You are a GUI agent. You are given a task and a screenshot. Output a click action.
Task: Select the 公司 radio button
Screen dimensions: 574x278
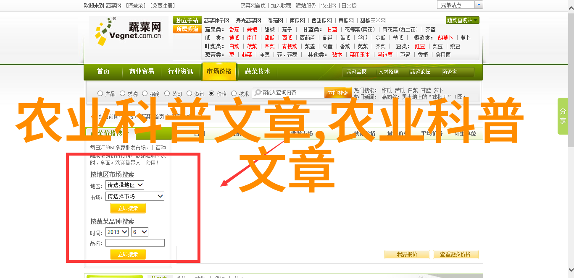pyautogui.click(x=167, y=94)
